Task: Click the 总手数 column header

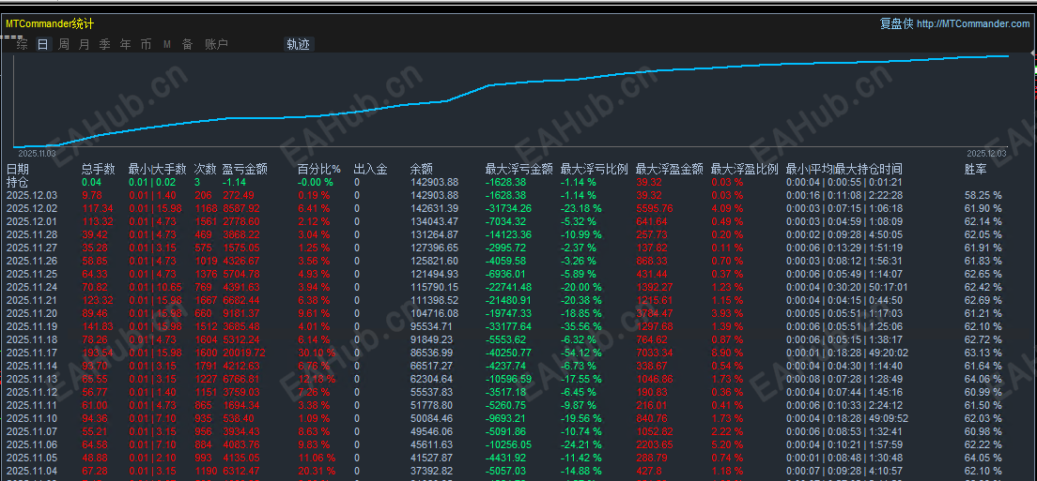Action: [99, 170]
